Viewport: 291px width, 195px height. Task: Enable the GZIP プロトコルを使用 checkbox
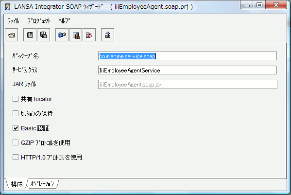click(16, 142)
